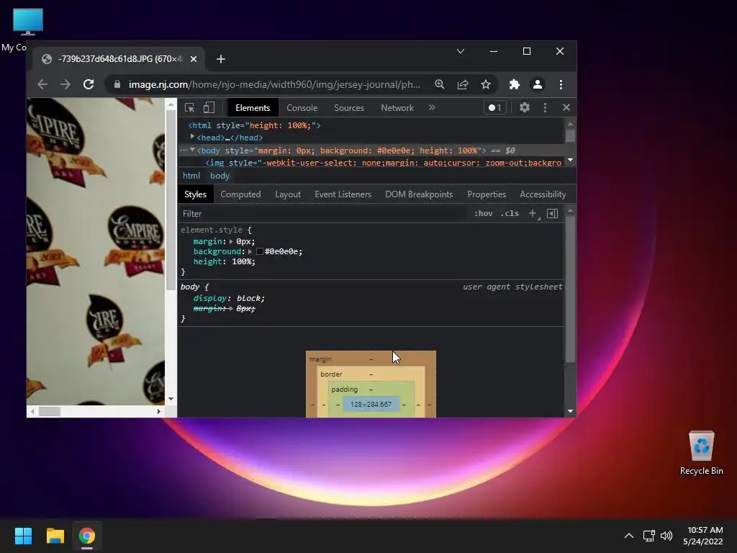Open the Chrome profile avatar
Viewport: 737px width, 553px height.
(537, 85)
